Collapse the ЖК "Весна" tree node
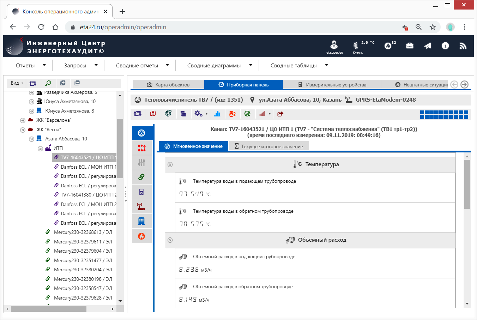Image resolution: width=477 pixels, height=320 pixels. 23,130
